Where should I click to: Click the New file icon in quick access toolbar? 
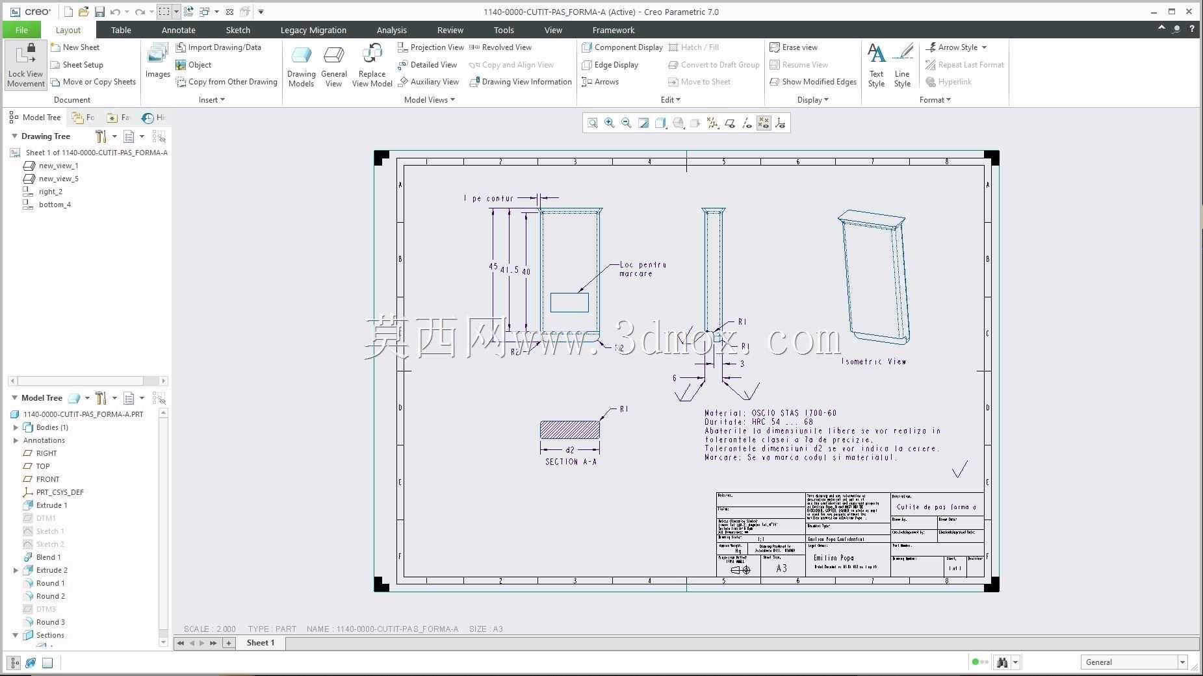pyautogui.click(x=68, y=12)
